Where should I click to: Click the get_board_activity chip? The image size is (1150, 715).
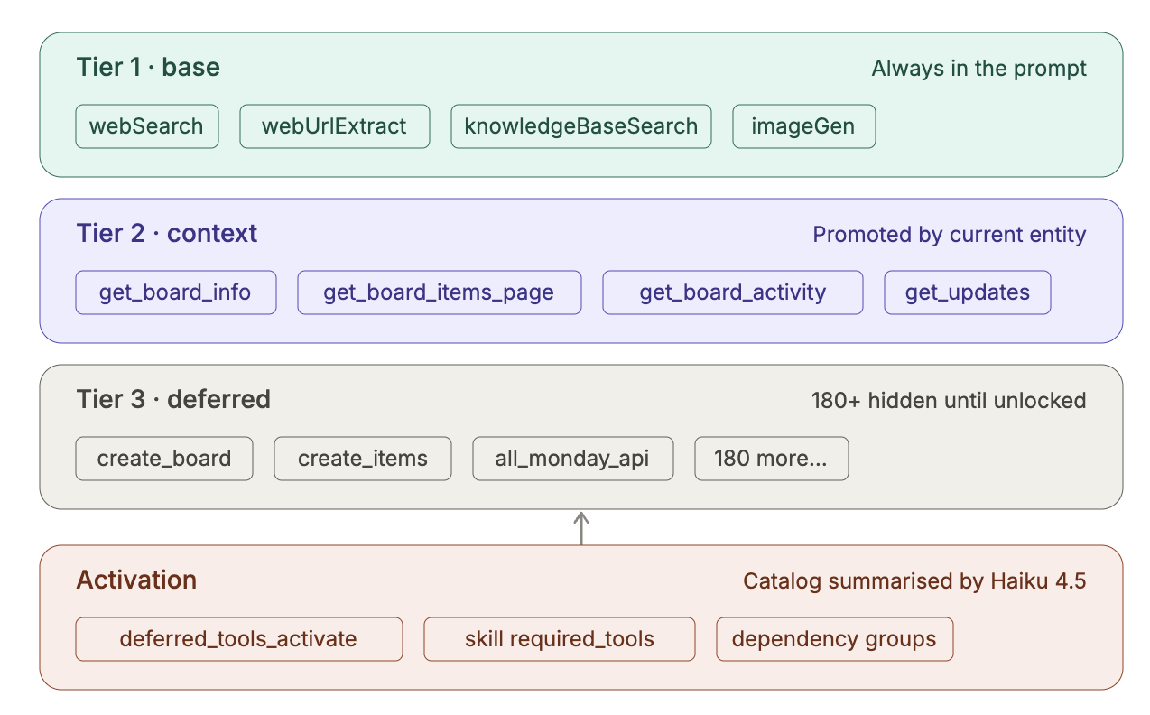(733, 292)
